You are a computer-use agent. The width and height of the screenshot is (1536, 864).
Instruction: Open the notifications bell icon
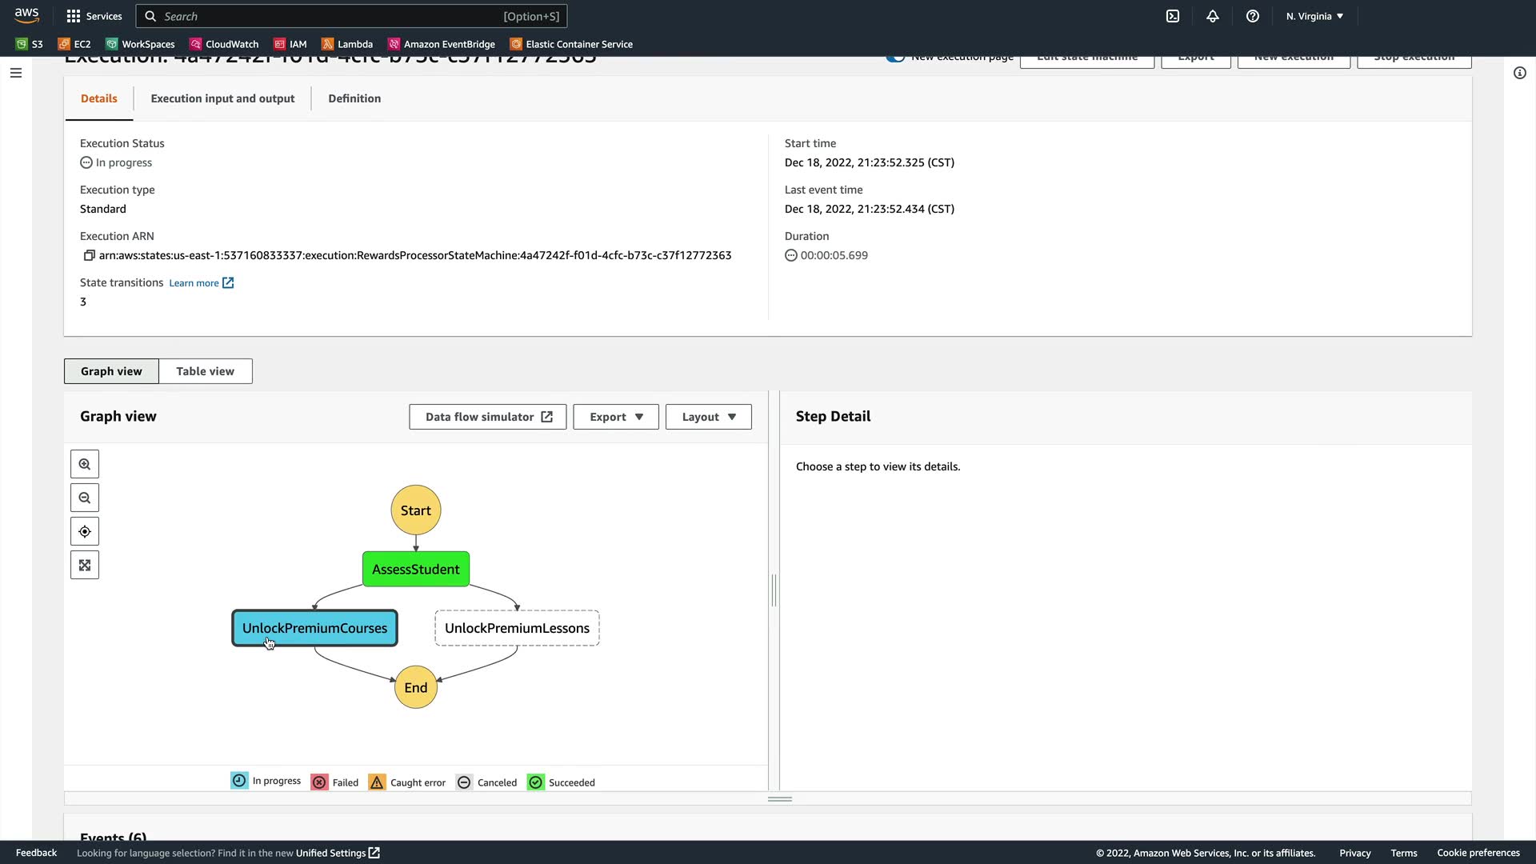click(x=1213, y=16)
